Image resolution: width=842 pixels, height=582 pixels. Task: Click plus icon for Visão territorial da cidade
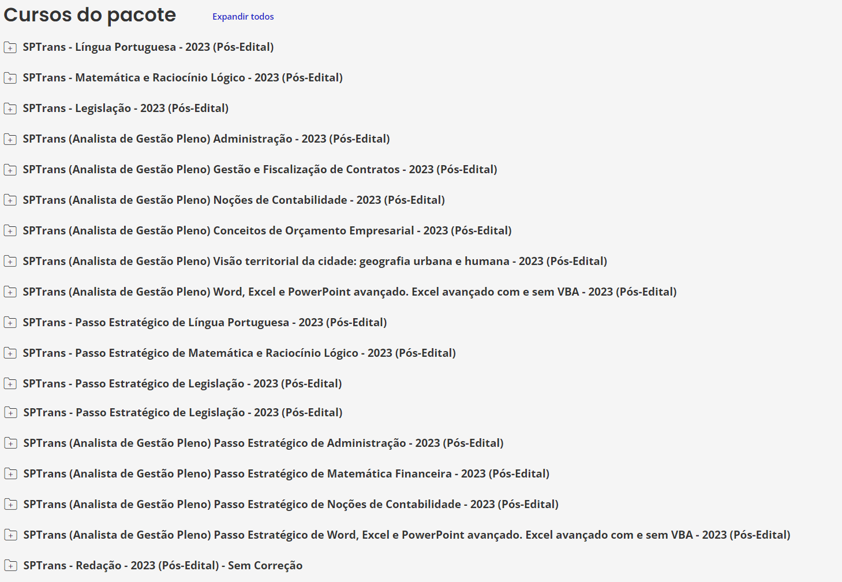(x=10, y=262)
